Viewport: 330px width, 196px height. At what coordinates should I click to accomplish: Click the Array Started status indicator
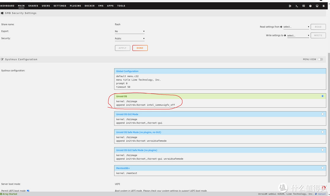9,194
